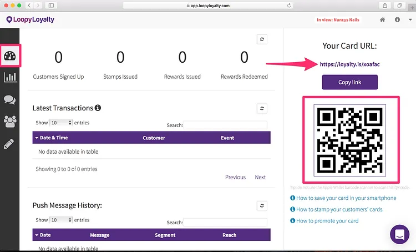
Task: Open the chat support bubble widget
Action: (399, 234)
